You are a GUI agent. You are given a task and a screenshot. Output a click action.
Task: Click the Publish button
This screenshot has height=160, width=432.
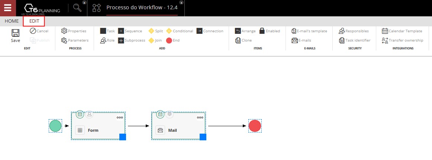point(40,40)
